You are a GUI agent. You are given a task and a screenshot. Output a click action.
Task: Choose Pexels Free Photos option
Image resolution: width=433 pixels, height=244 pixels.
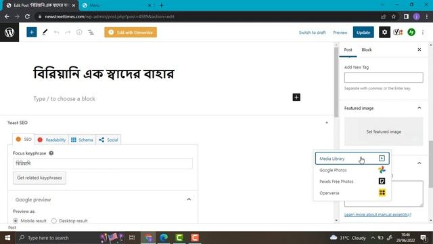coord(352,182)
